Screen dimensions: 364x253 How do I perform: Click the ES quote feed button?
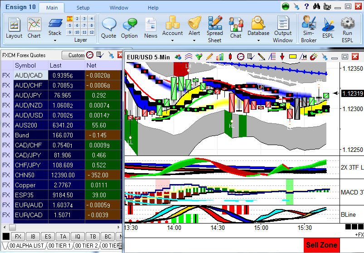pos(48,237)
